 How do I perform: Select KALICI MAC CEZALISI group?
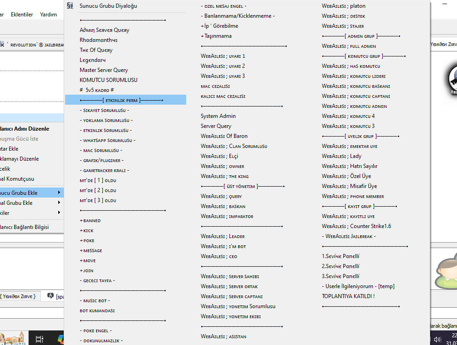223,96
